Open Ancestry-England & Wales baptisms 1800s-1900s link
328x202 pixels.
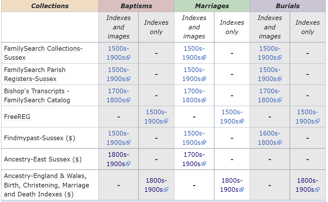coord(156,185)
